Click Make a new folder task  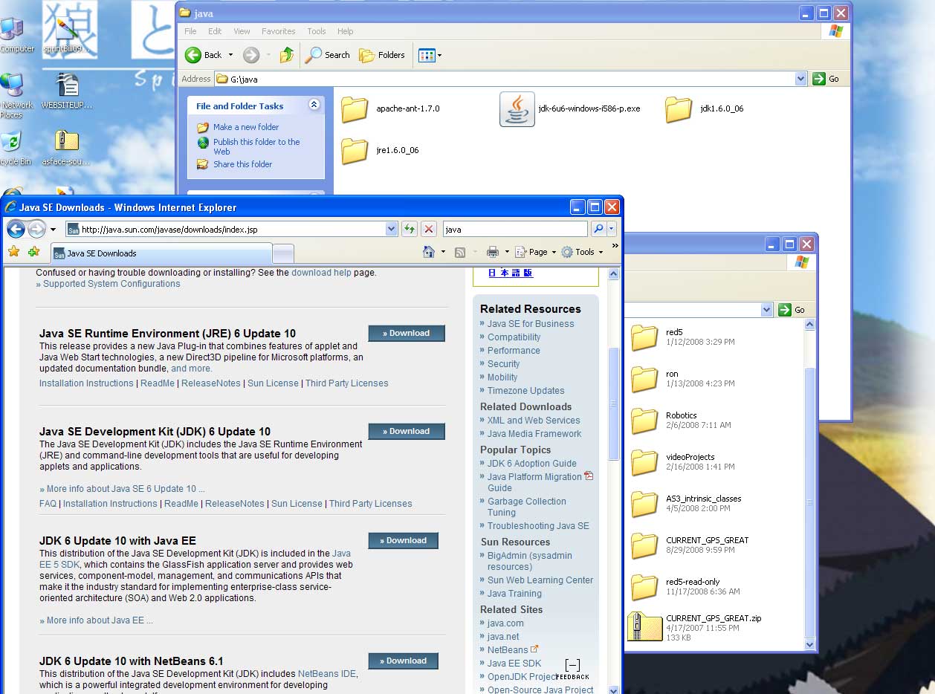pyautogui.click(x=246, y=127)
